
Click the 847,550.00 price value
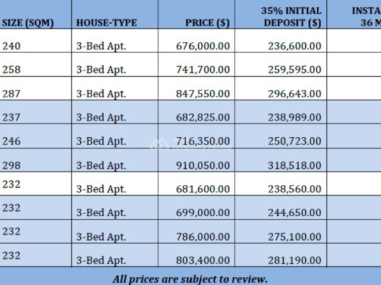[203, 94]
